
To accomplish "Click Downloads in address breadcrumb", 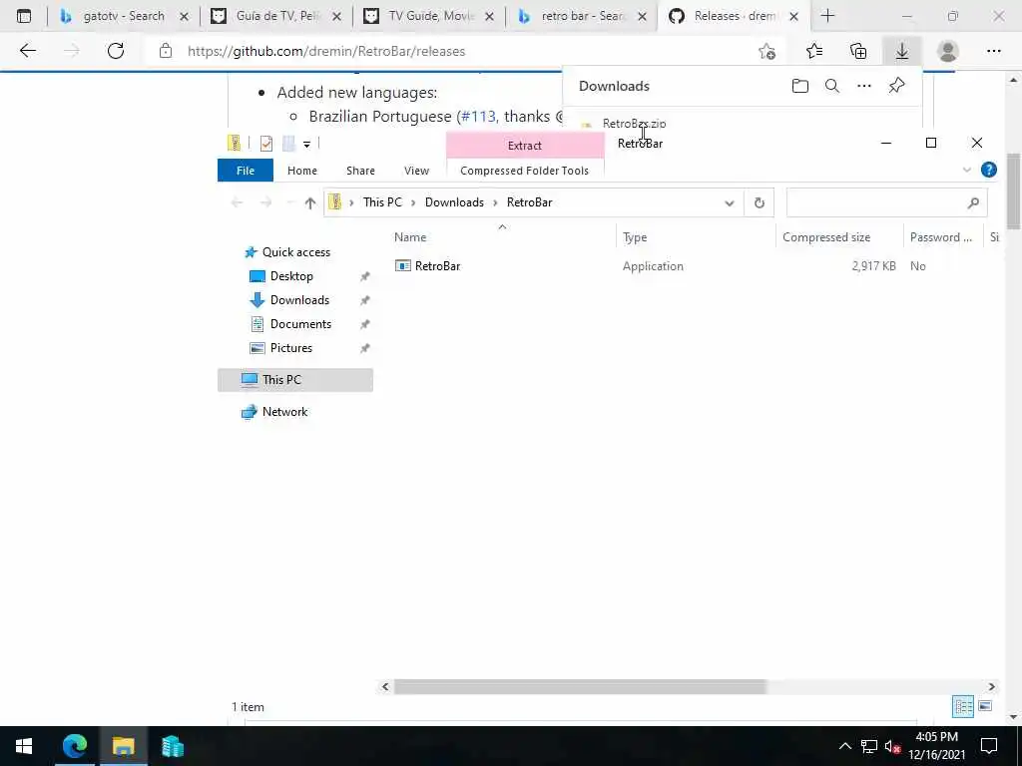I will tap(454, 202).
